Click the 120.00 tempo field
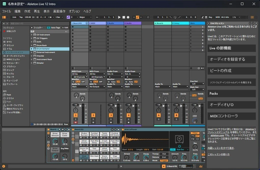Viewport: 260px width, 170px height. [x=28, y=17]
